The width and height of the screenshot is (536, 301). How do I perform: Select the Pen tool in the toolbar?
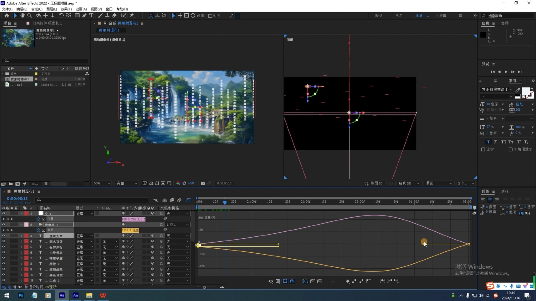point(84,16)
